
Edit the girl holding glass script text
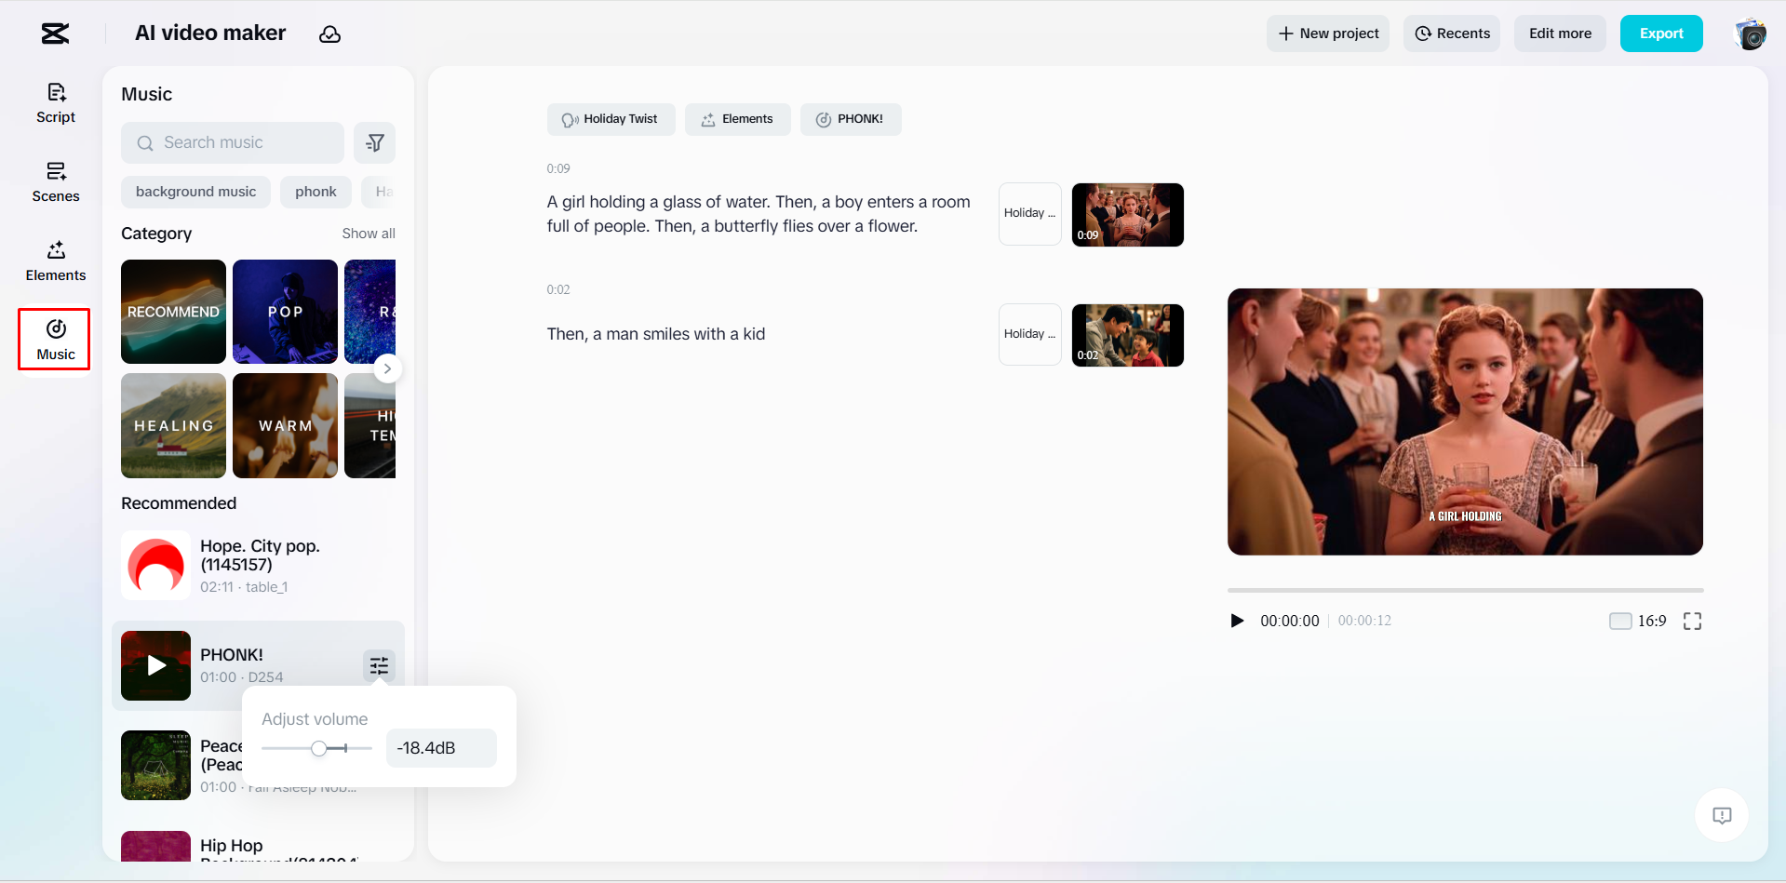pyautogui.click(x=759, y=214)
